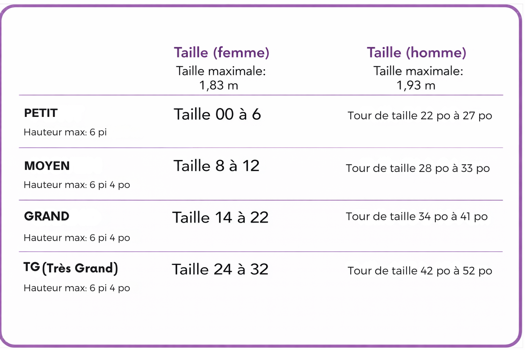
Task: Select the "Taille 8 à 12" cell
Action: pyautogui.click(x=217, y=166)
